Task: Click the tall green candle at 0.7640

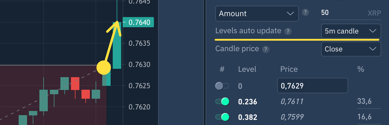Action: pos(117,45)
